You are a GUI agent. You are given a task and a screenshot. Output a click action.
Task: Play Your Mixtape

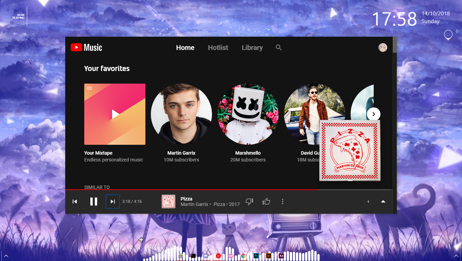[x=114, y=114]
